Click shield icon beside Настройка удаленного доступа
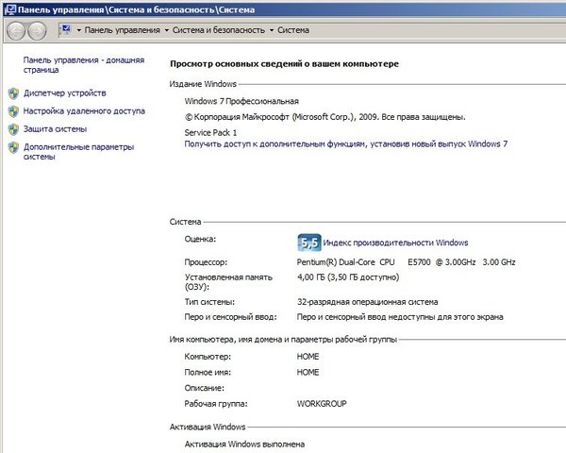The height and width of the screenshot is (453, 566). point(14,111)
